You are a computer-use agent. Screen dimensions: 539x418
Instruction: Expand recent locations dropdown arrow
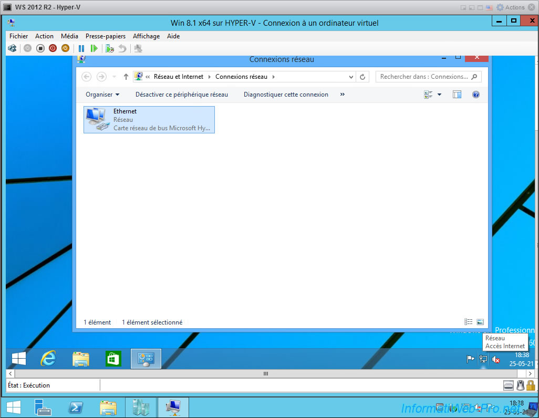[114, 77]
